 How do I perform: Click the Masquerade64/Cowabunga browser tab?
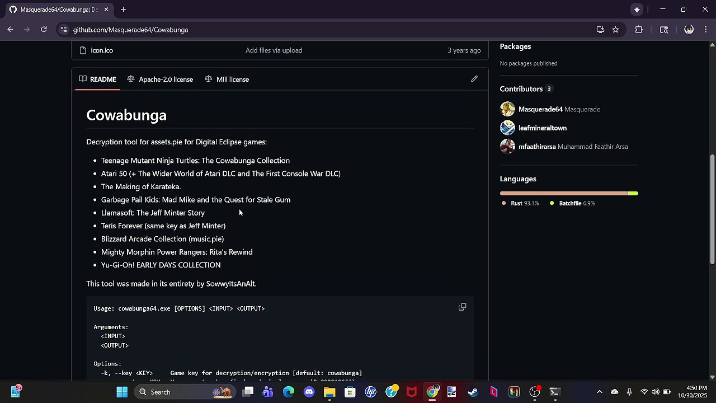tap(59, 10)
